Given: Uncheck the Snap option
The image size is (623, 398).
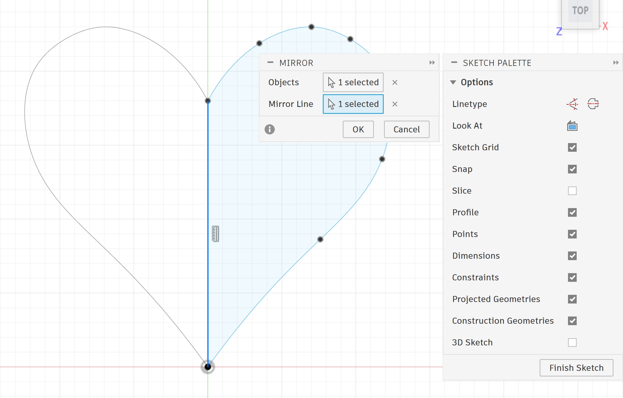Looking at the screenshot, I should tap(572, 169).
